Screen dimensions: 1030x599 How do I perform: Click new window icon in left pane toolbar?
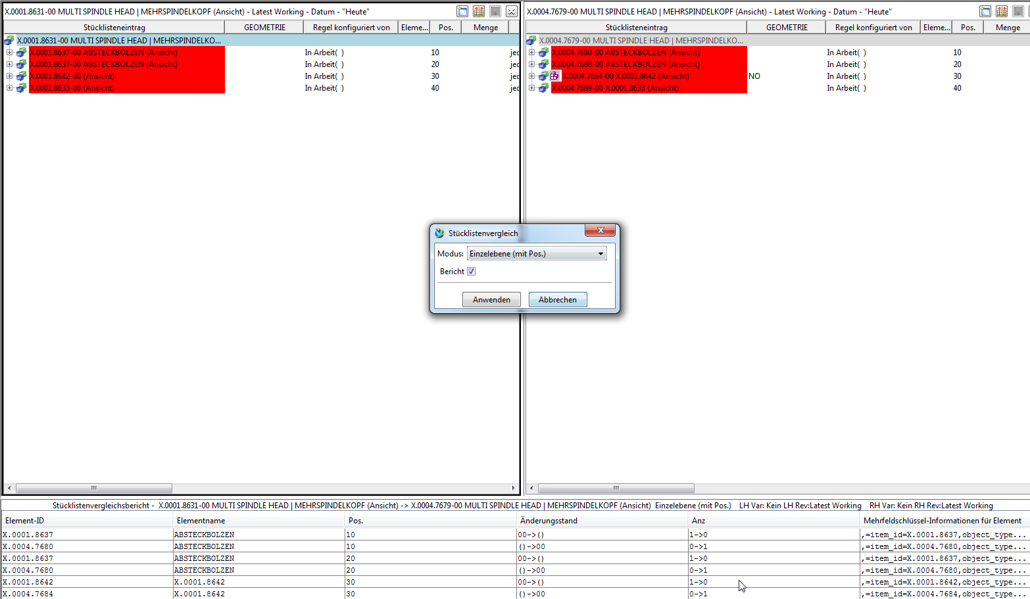[462, 11]
